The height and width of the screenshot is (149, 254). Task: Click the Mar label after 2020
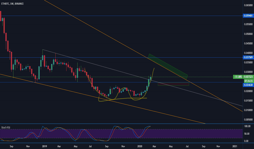coord(154,146)
